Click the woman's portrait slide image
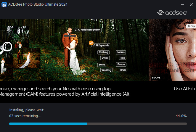 (x=172, y=50)
